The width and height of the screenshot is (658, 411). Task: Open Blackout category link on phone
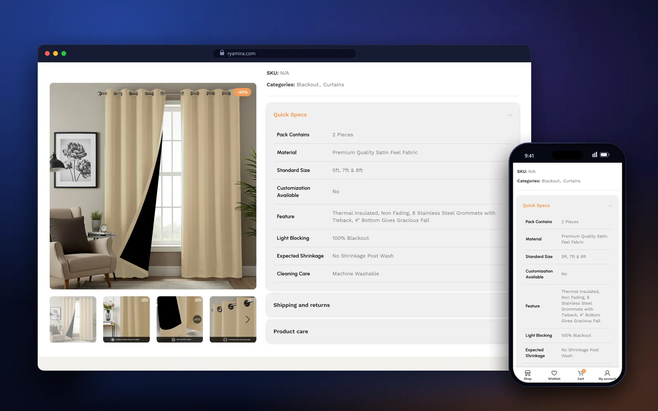pos(551,181)
